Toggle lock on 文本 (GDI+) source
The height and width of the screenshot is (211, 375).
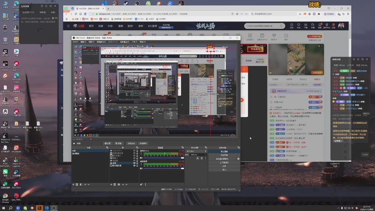click(137, 151)
